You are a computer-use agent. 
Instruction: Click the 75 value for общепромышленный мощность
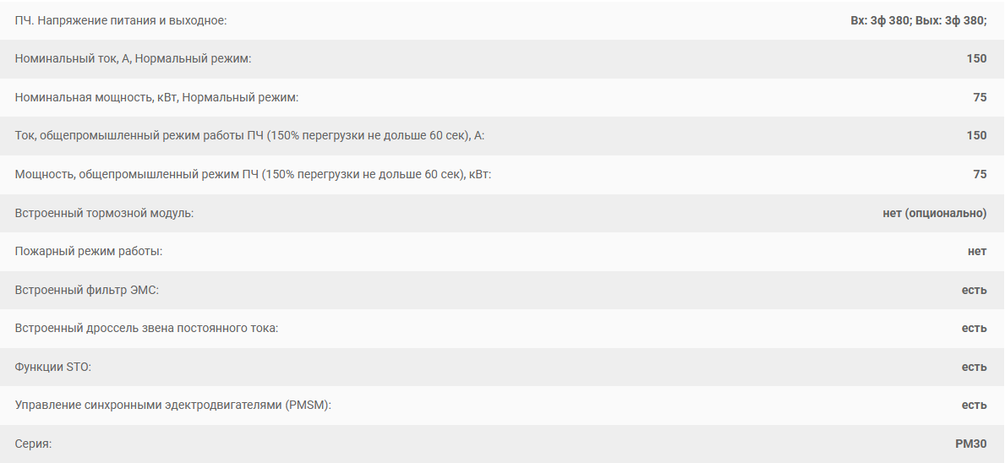coord(980,174)
